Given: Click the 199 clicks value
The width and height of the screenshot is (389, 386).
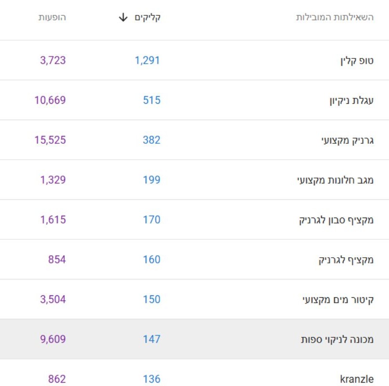Looking at the screenshot, I should click(x=151, y=180).
